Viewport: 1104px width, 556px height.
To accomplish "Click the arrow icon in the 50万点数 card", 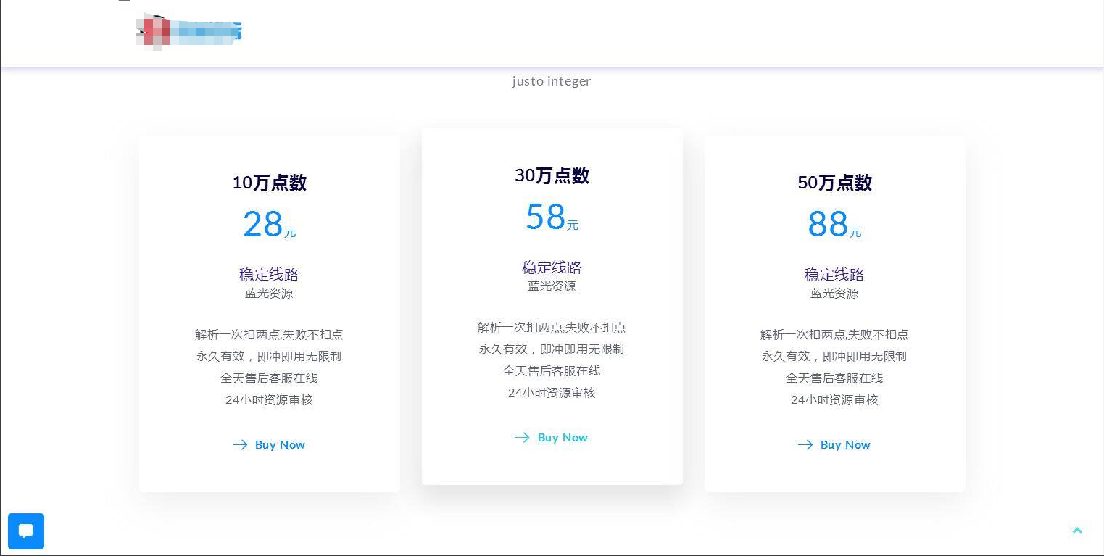I will point(805,444).
